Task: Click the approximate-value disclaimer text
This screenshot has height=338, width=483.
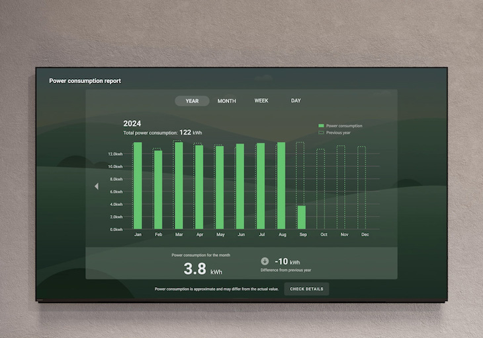Action: (x=216, y=289)
